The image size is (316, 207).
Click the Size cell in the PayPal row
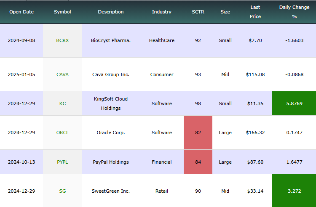(225, 162)
